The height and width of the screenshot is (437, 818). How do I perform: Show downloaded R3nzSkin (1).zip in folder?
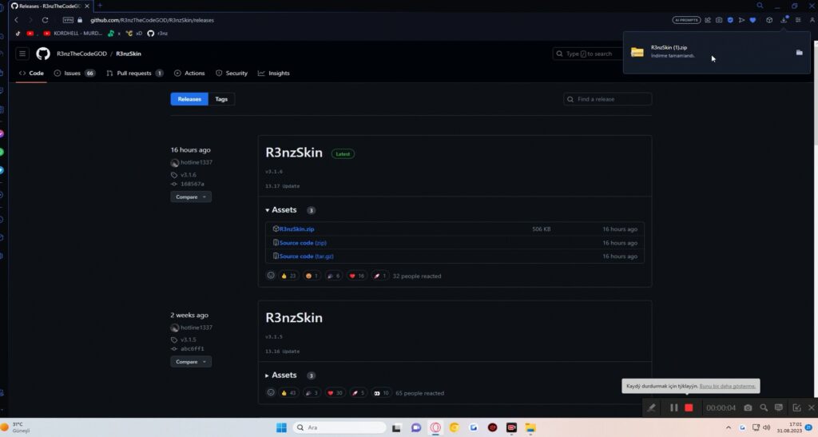point(799,52)
